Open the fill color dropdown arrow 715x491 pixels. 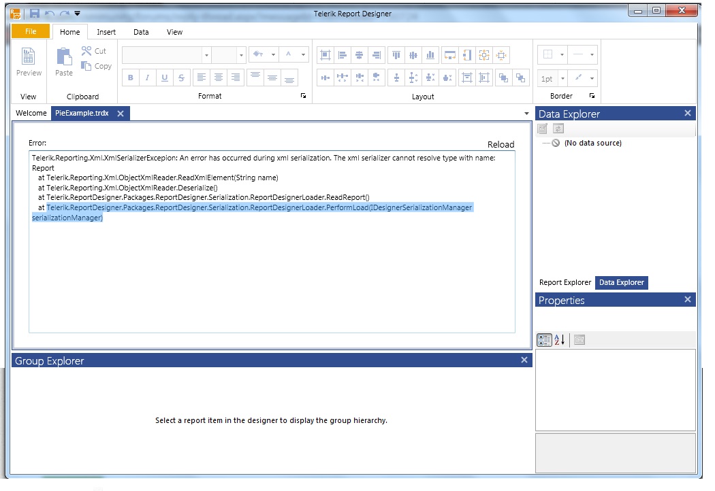[273, 54]
